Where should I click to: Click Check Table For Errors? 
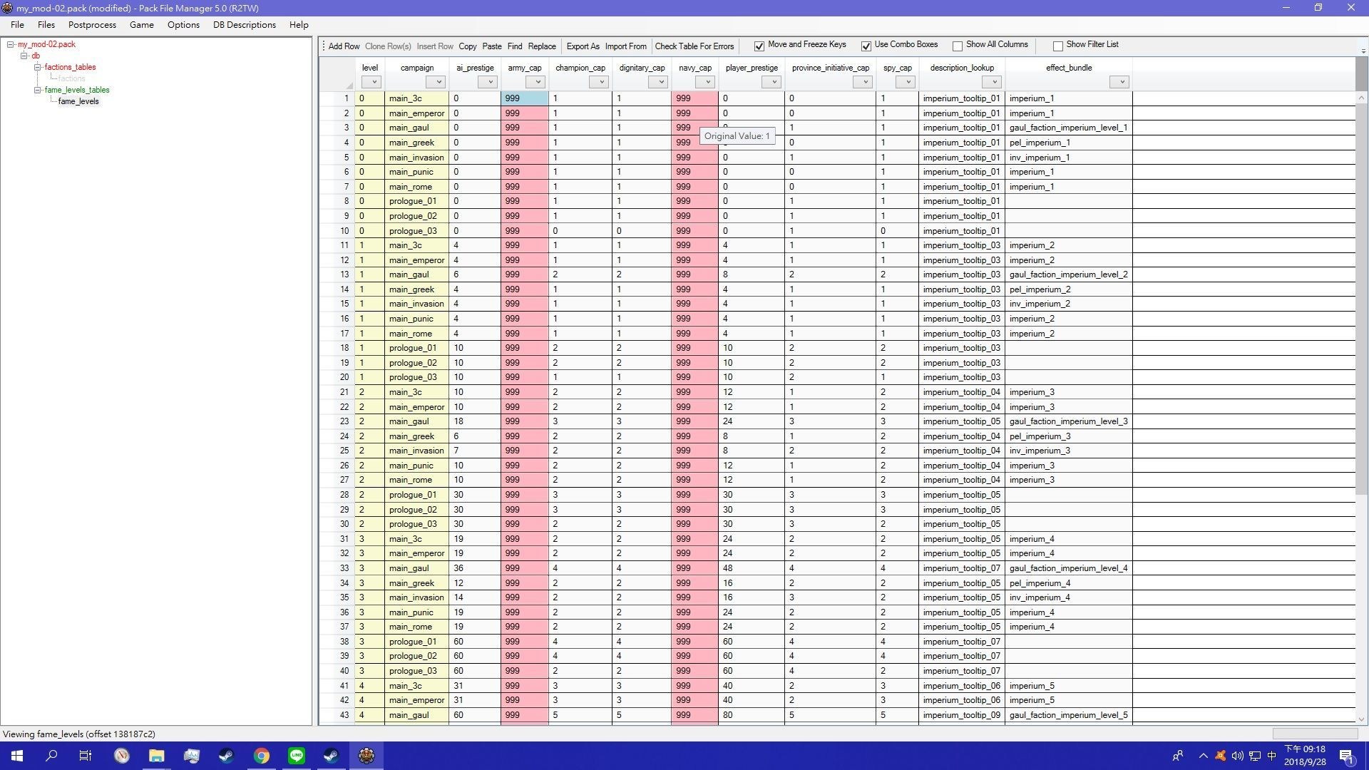(694, 46)
